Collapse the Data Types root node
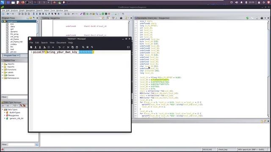 coord(3,110)
